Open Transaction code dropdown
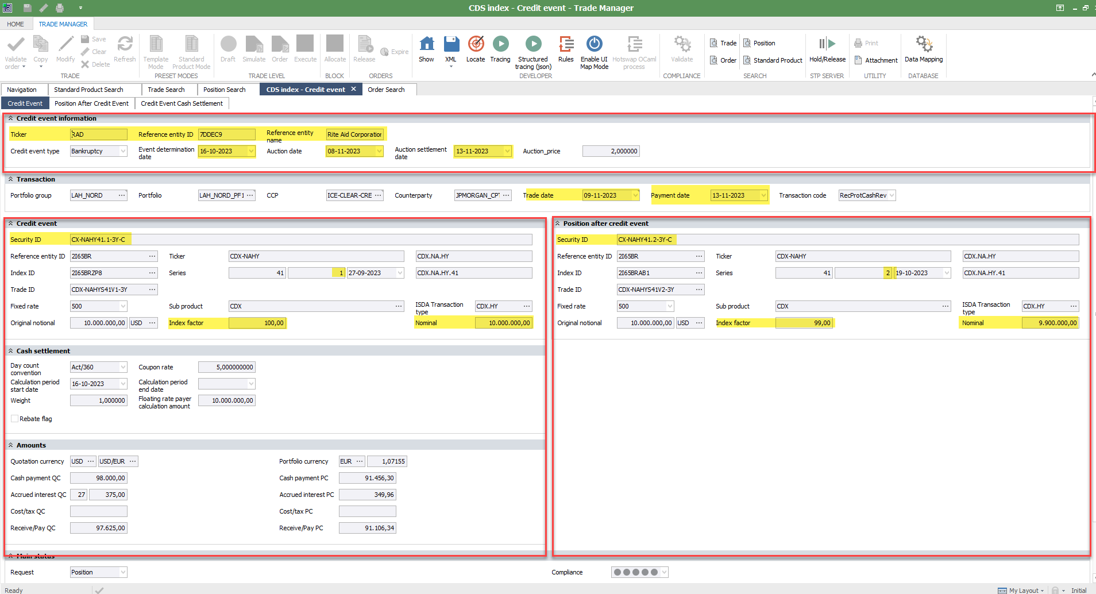The image size is (1096, 594). pyautogui.click(x=892, y=195)
